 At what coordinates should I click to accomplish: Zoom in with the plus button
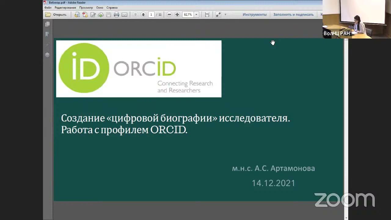click(x=177, y=14)
